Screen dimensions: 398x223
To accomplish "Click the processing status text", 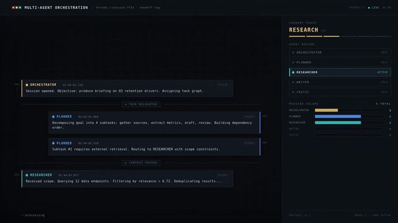I will (35, 215).
